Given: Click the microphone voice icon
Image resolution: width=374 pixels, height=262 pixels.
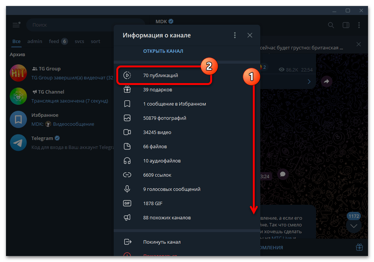Looking at the screenshot, I should 127,189.
